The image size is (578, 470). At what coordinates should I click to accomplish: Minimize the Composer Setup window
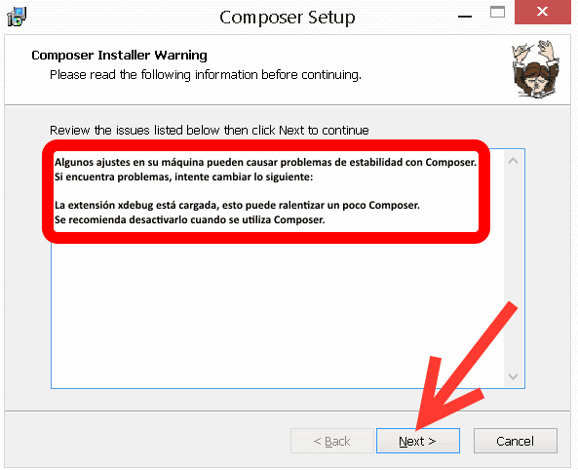465,17
